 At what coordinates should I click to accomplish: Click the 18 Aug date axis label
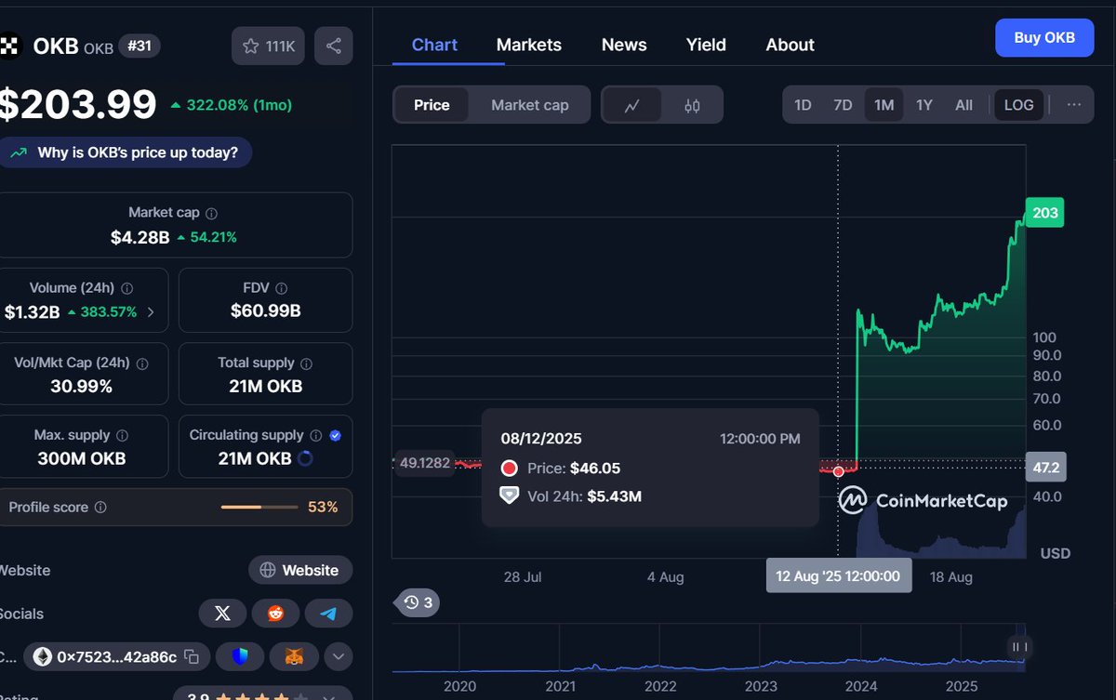coord(950,577)
